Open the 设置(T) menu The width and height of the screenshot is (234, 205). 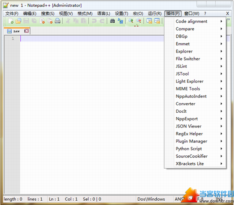click(121, 14)
